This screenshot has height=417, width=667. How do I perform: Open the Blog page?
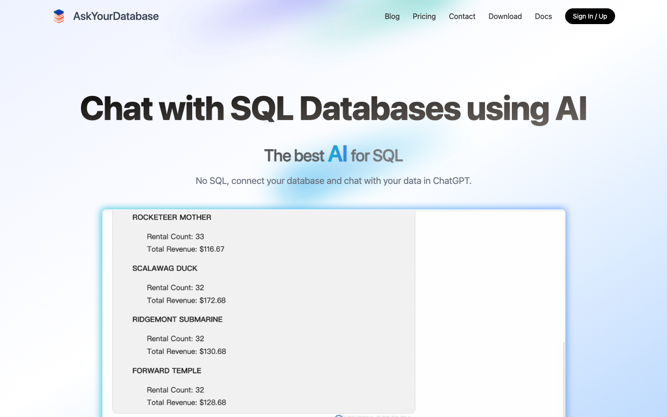pos(392,16)
